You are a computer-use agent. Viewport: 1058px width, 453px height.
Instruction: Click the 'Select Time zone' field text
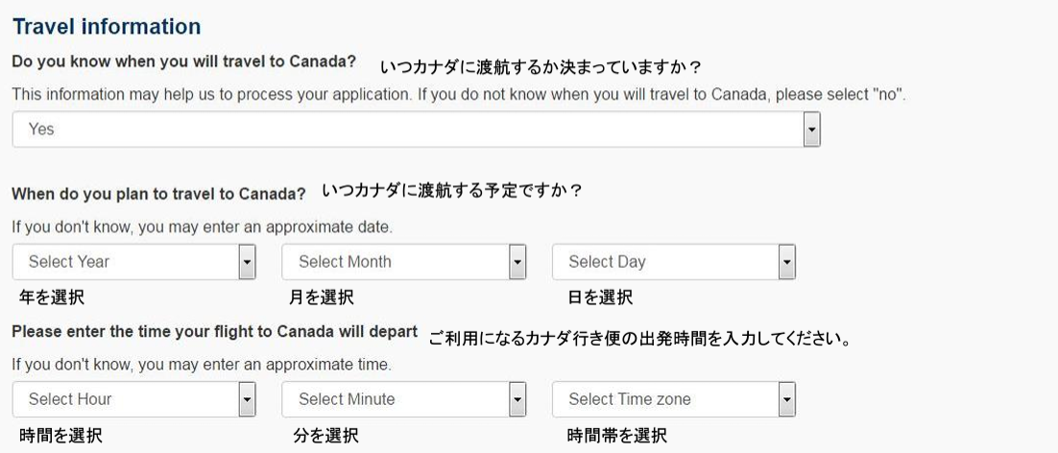pyautogui.click(x=629, y=399)
